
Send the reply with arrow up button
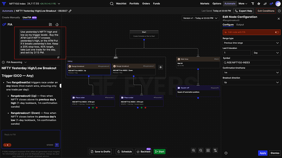click(x=57, y=145)
